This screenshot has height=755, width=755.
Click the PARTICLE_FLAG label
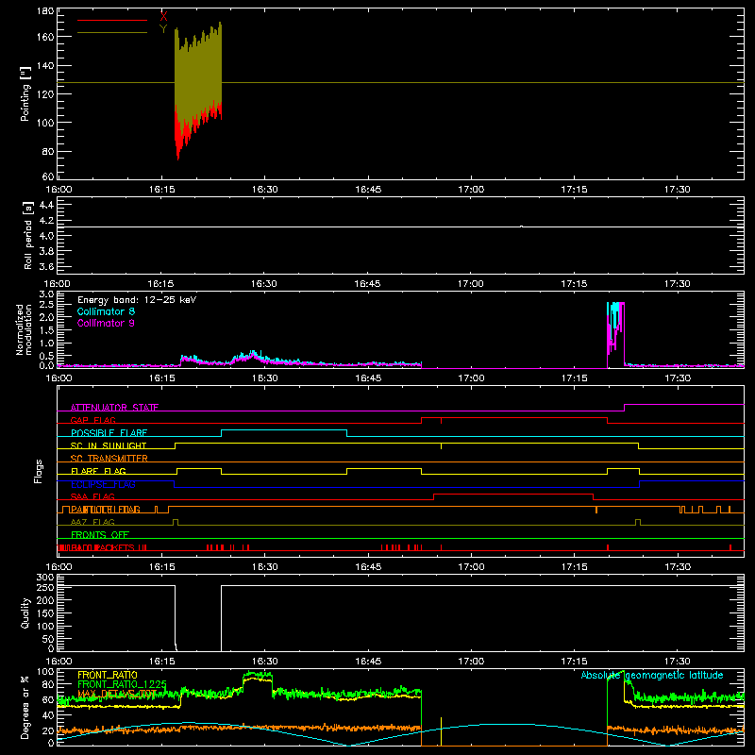106,510
